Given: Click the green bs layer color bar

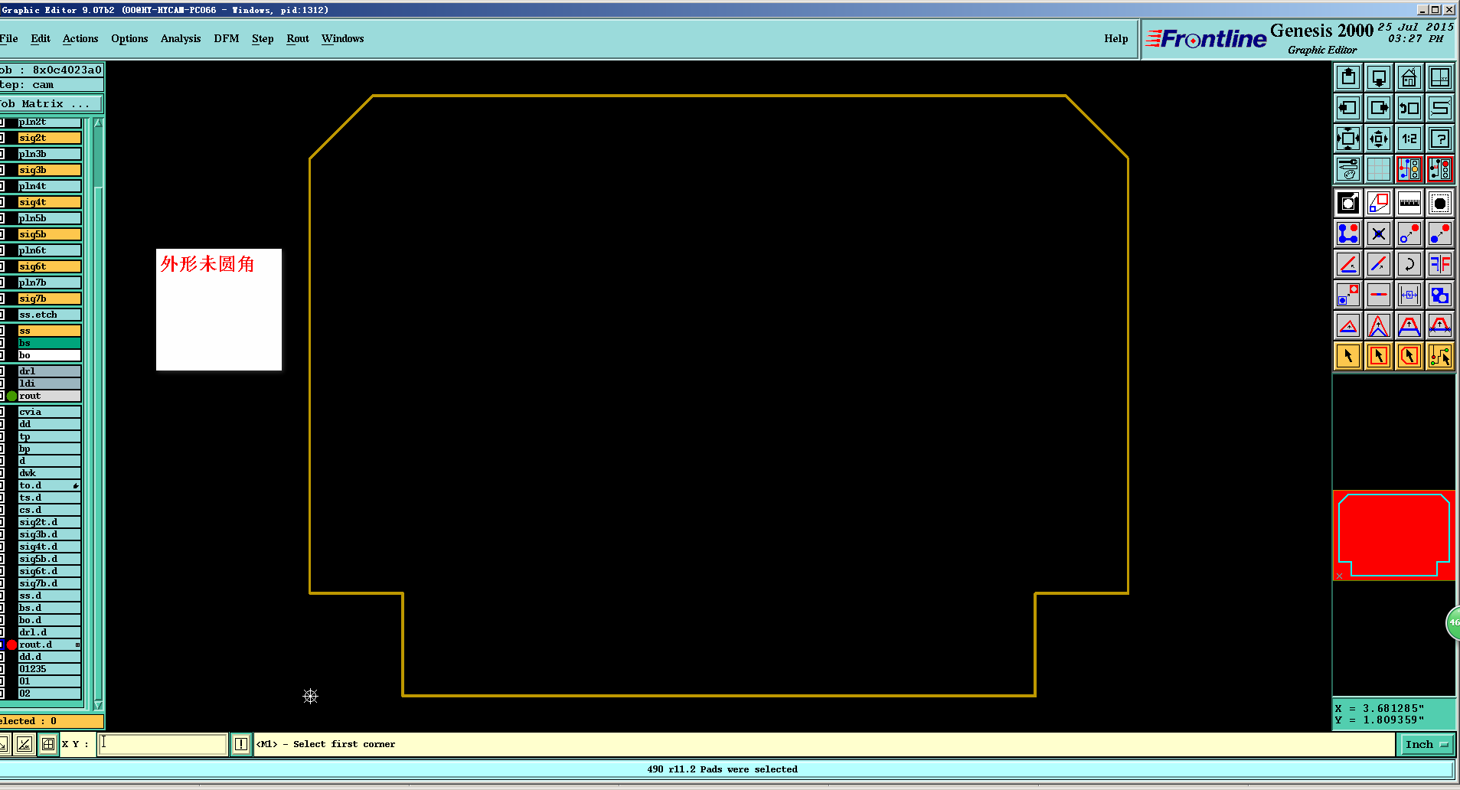Looking at the screenshot, I should click(50, 343).
